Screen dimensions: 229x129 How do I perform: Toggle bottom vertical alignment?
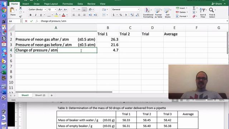[84, 10]
